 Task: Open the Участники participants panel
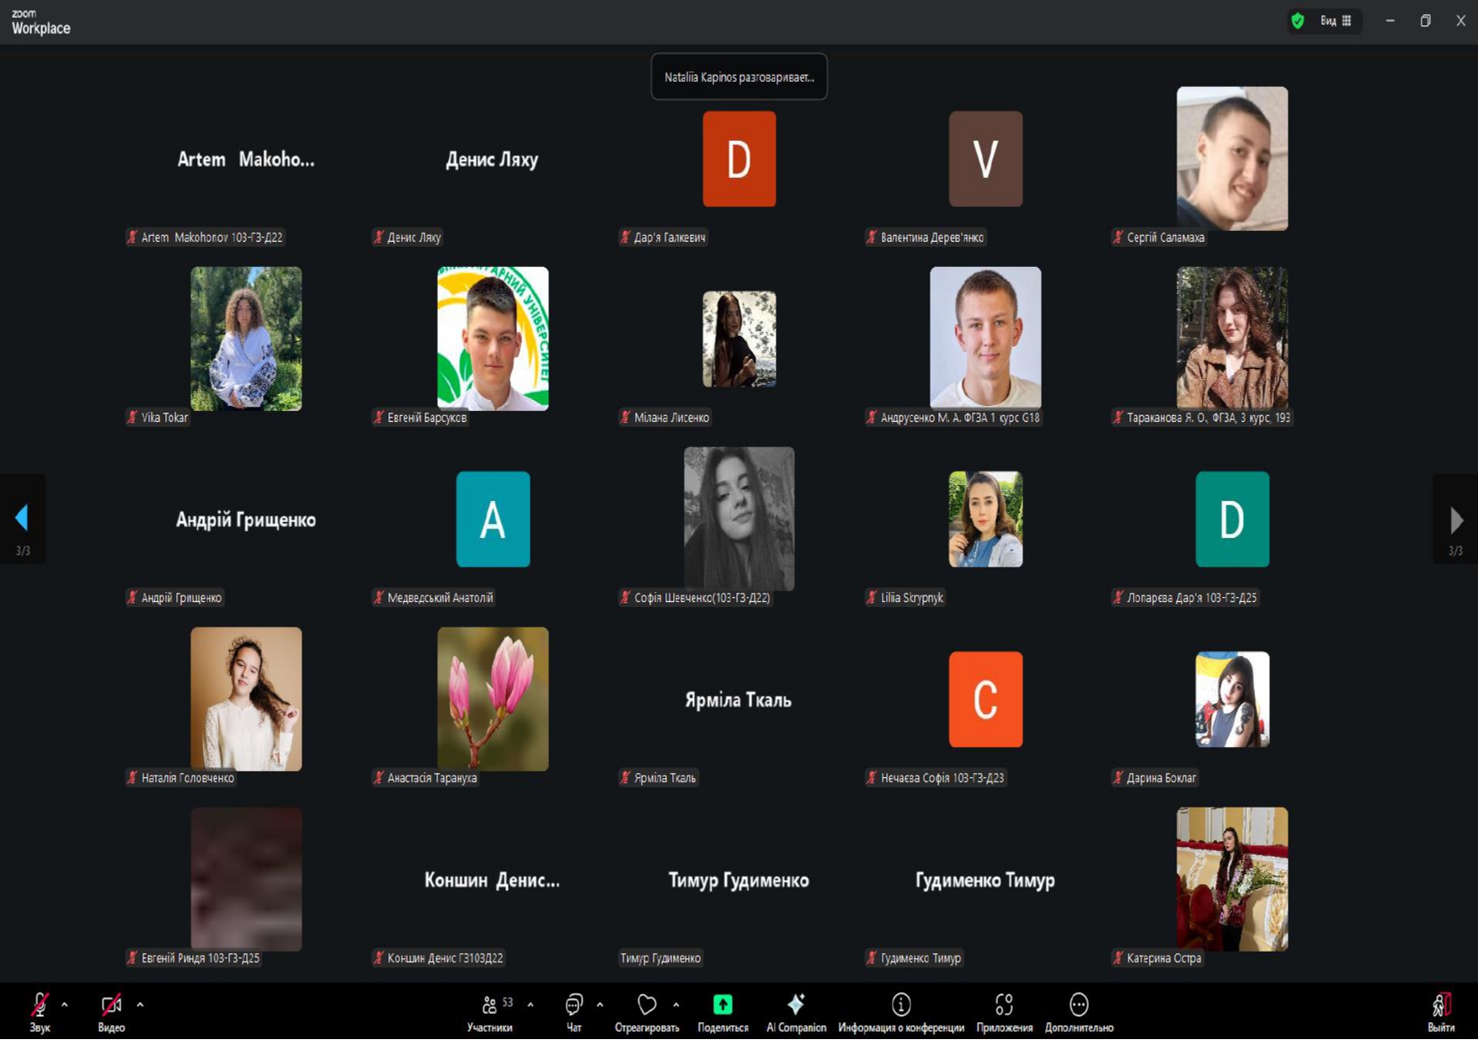(x=489, y=1005)
